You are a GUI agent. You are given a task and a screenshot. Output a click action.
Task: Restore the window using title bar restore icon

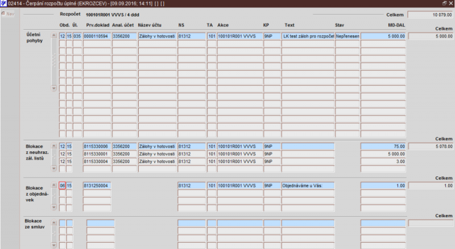(444, 3)
